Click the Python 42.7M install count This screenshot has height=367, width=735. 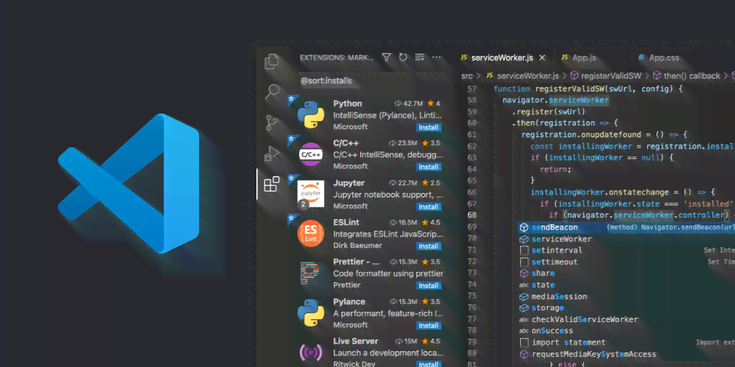(x=409, y=104)
